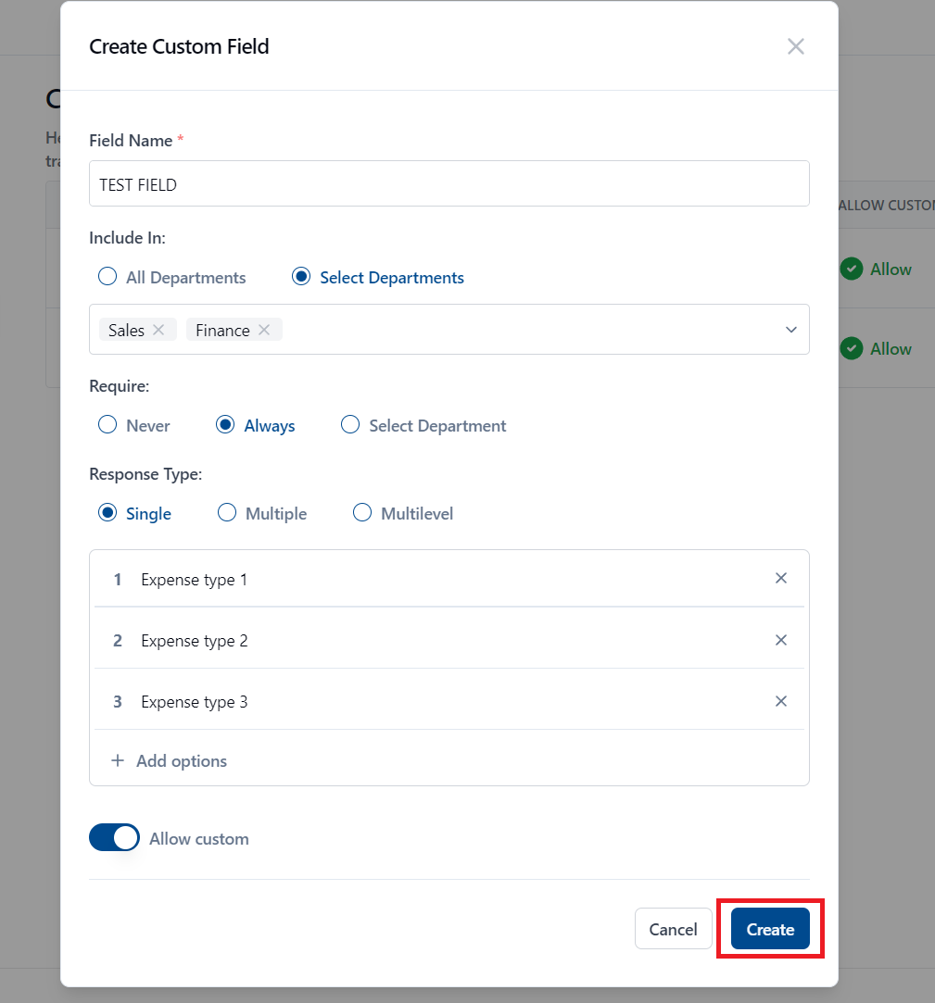This screenshot has width=935, height=1003.
Task: Delete option Expense type 2
Action: (x=781, y=640)
